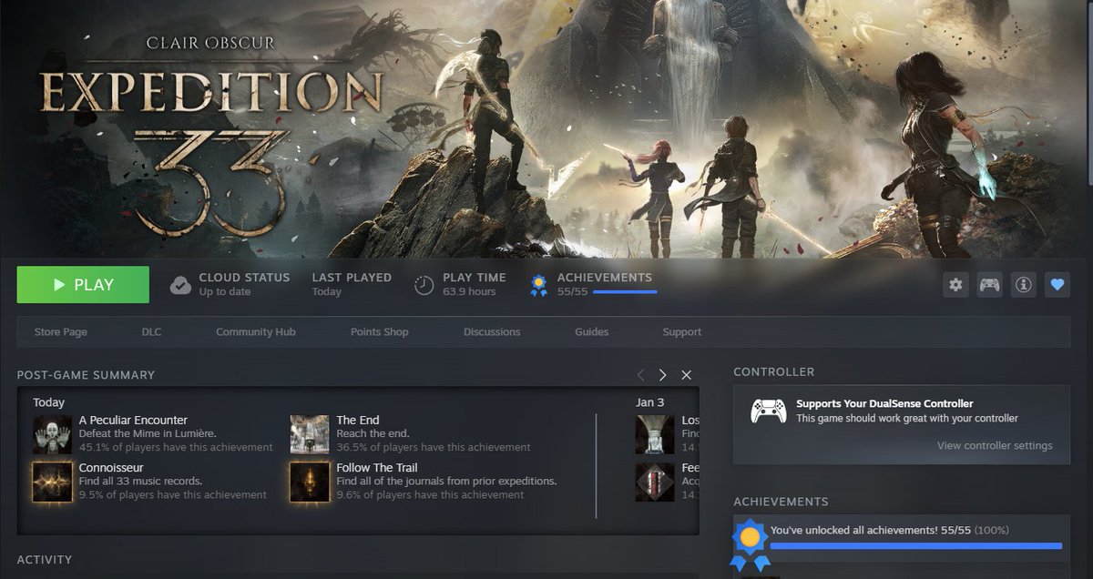Click the Follow The Trail title

tap(379, 468)
